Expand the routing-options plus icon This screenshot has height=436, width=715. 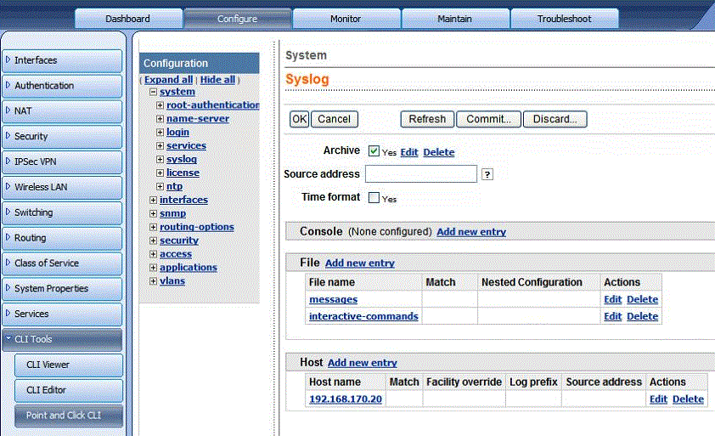coord(153,227)
